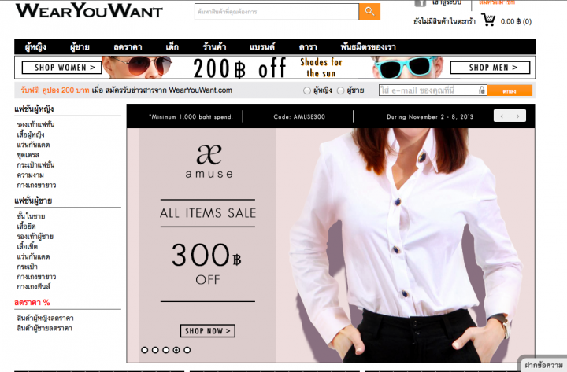The width and height of the screenshot is (567, 372).
Task: Open ชุดเดรส dresses category link
Action: [28, 155]
